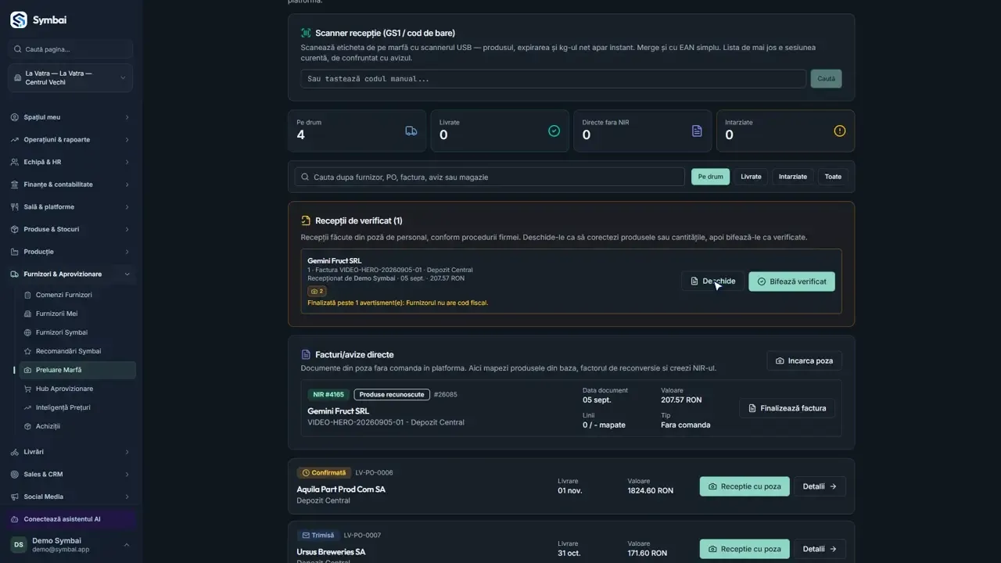Click the trend icon next to Inteligență Prețuri
This screenshot has width=1001, height=563.
pyautogui.click(x=28, y=407)
